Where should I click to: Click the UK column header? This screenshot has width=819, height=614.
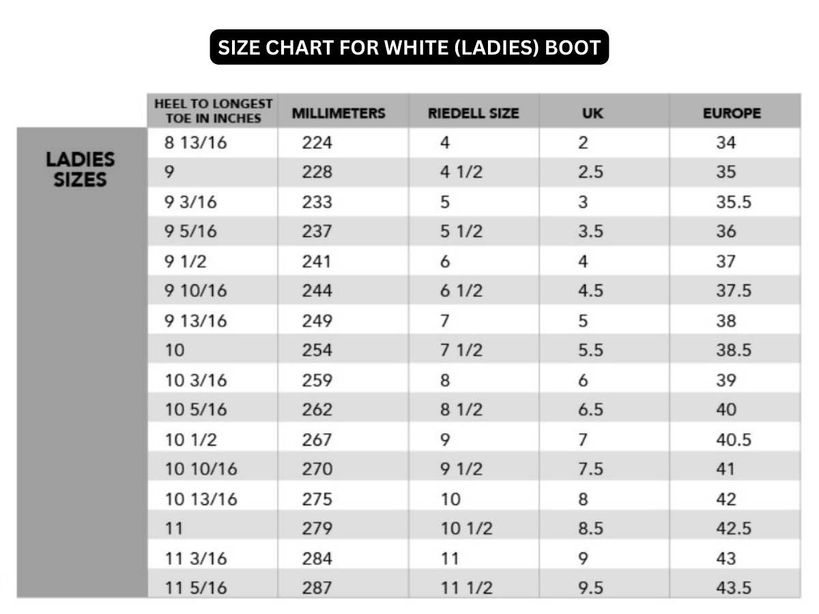(592, 113)
